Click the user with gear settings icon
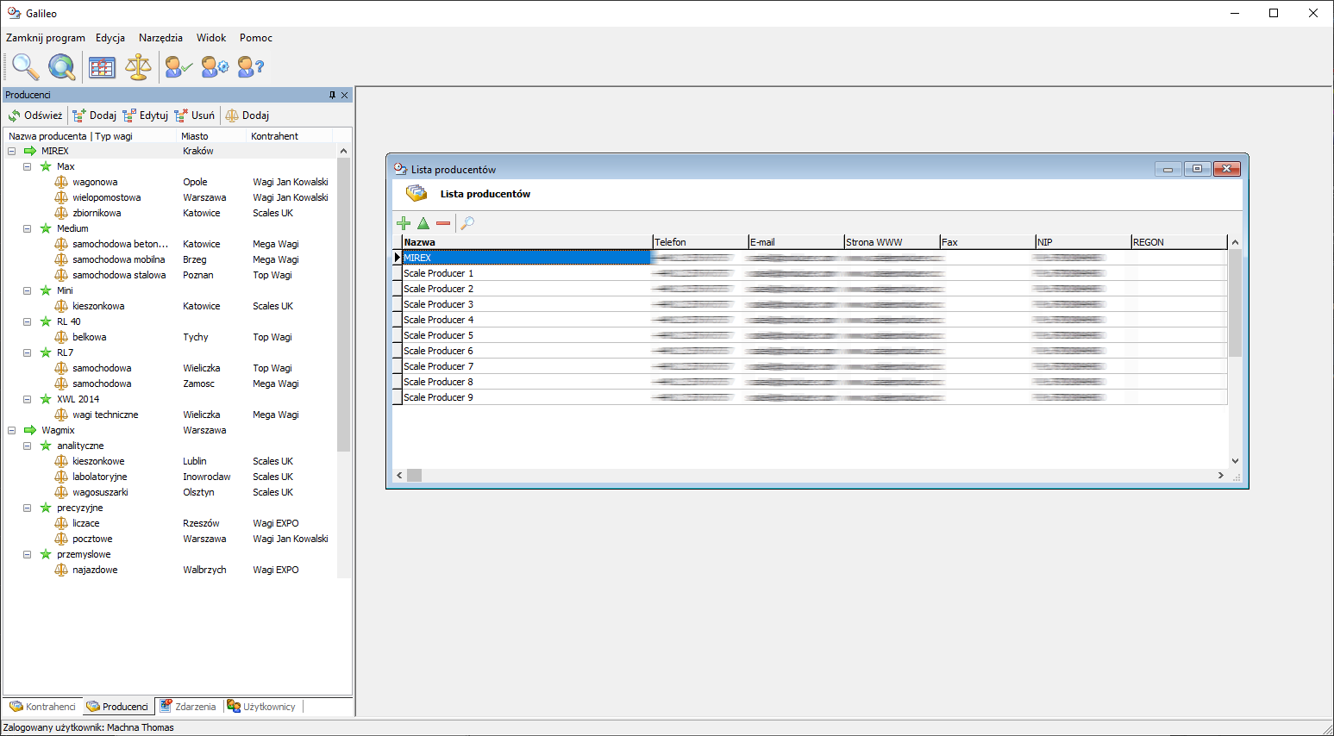This screenshot has width=1334, height=736. [215, 66]
